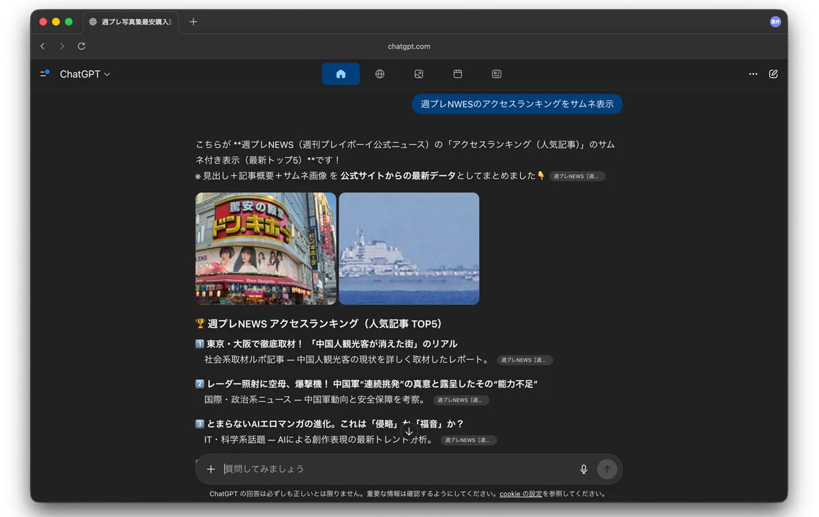Open the cookie の設定 link
819x517 pixels.
coord(521,493)
